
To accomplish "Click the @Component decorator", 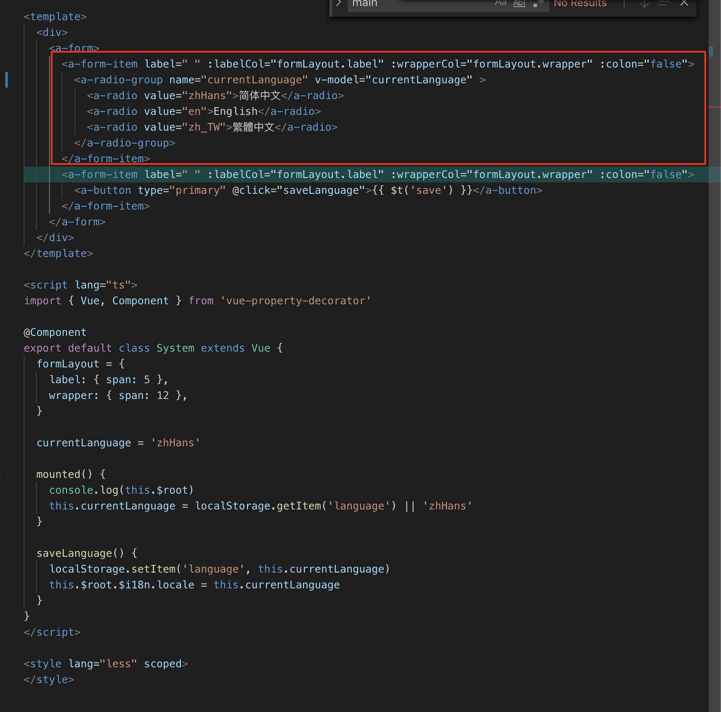I will (x=55, y=332).
